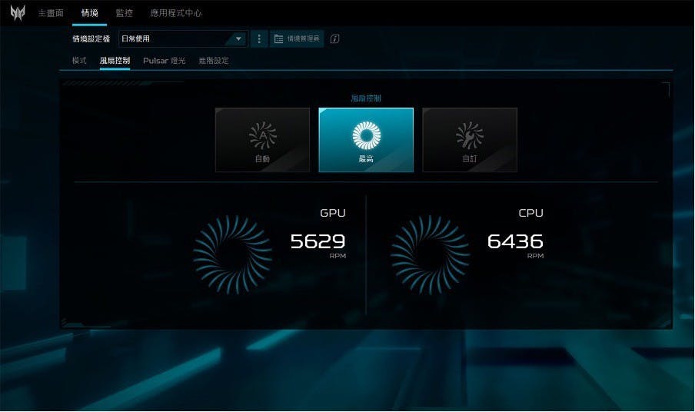The width and height of the screenshot is (695, 412).
Task: Click the CPU fan icon
Action: click(x=430, y=254)
